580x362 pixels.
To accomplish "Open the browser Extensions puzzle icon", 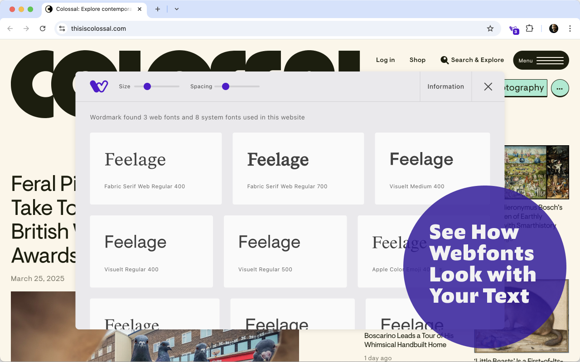I will point(529,28).
